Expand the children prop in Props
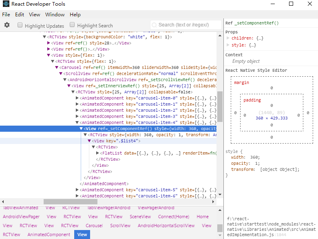Viewport: 318px width, 239px height. click(x=228, y=38)
